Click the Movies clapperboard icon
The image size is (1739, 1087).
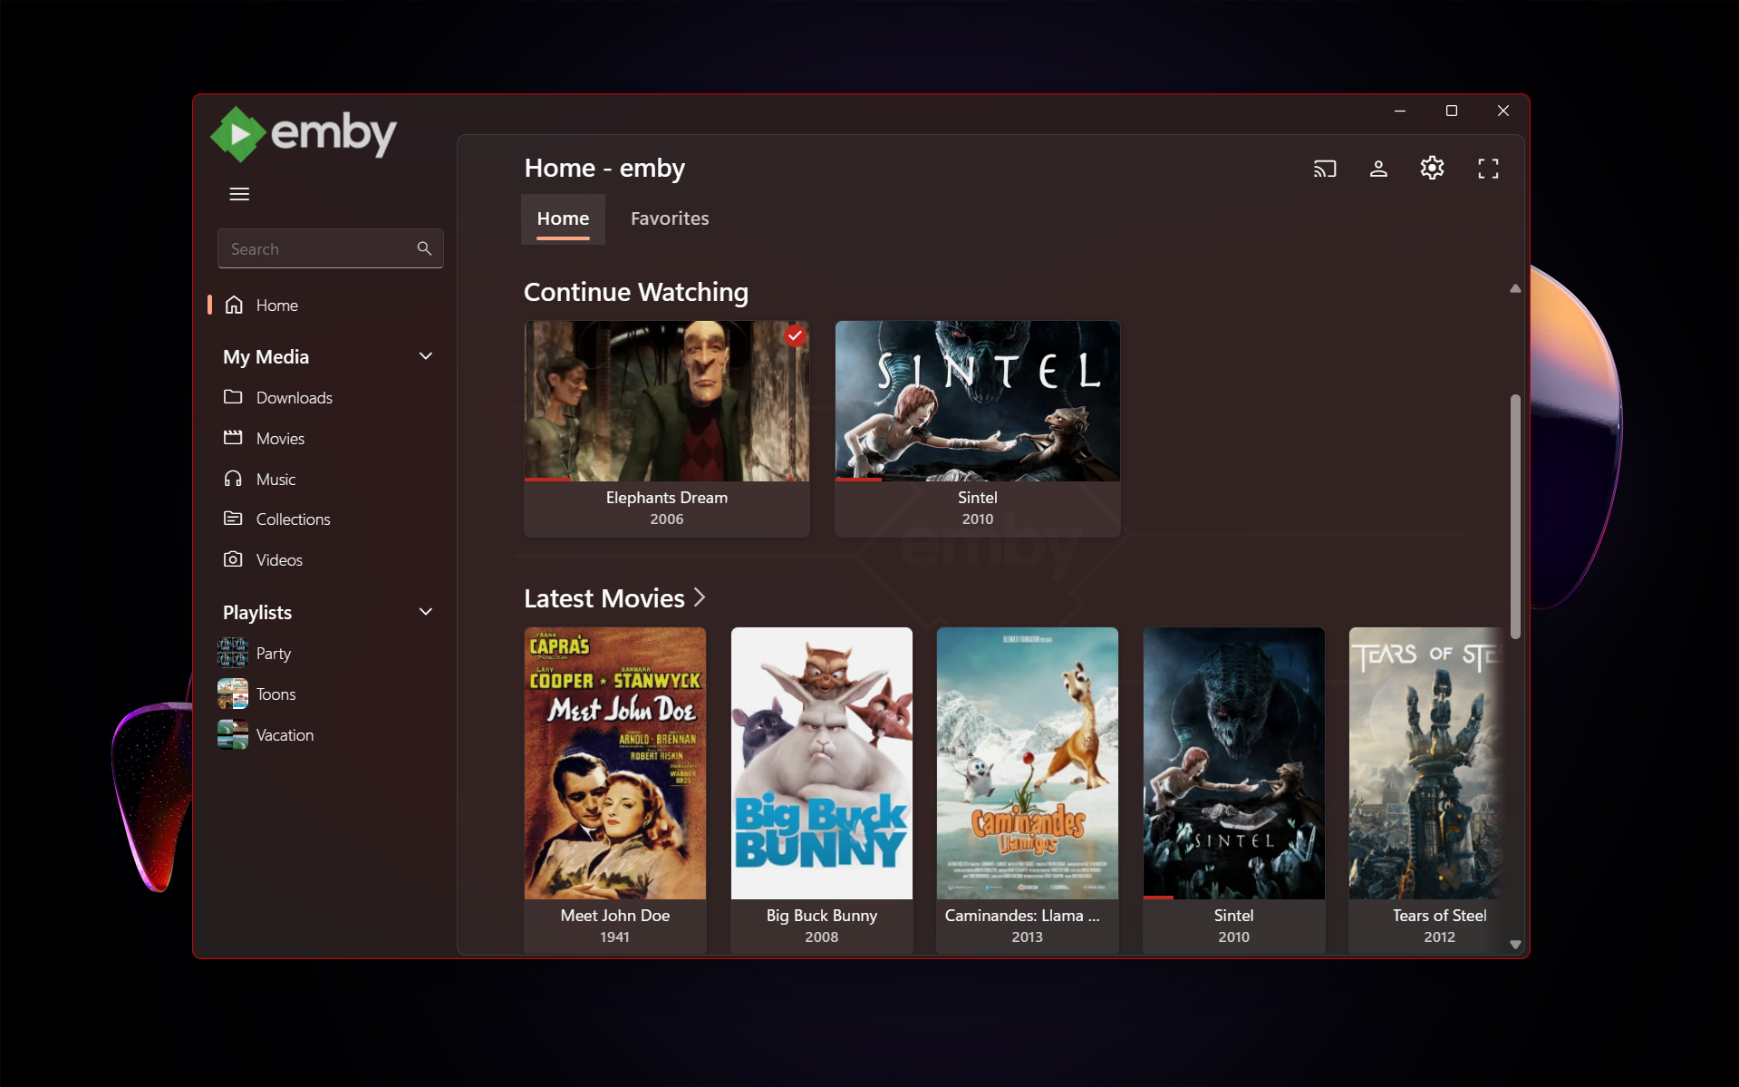click(233, 438)
